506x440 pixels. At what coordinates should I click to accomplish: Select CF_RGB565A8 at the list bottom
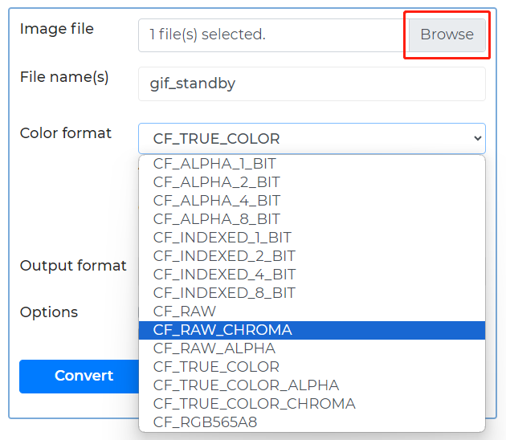click(x=205, y=422)
